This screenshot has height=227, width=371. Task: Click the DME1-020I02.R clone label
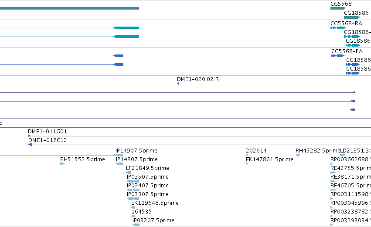pyautogui.click(x=198, y=79)
